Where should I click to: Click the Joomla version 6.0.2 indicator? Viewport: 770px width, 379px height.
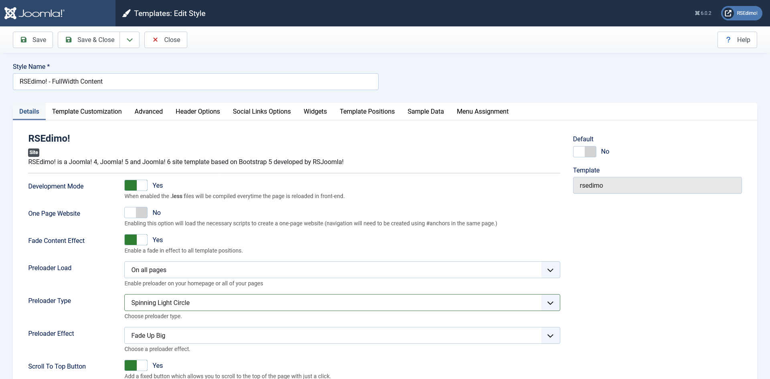click(703, 13)
